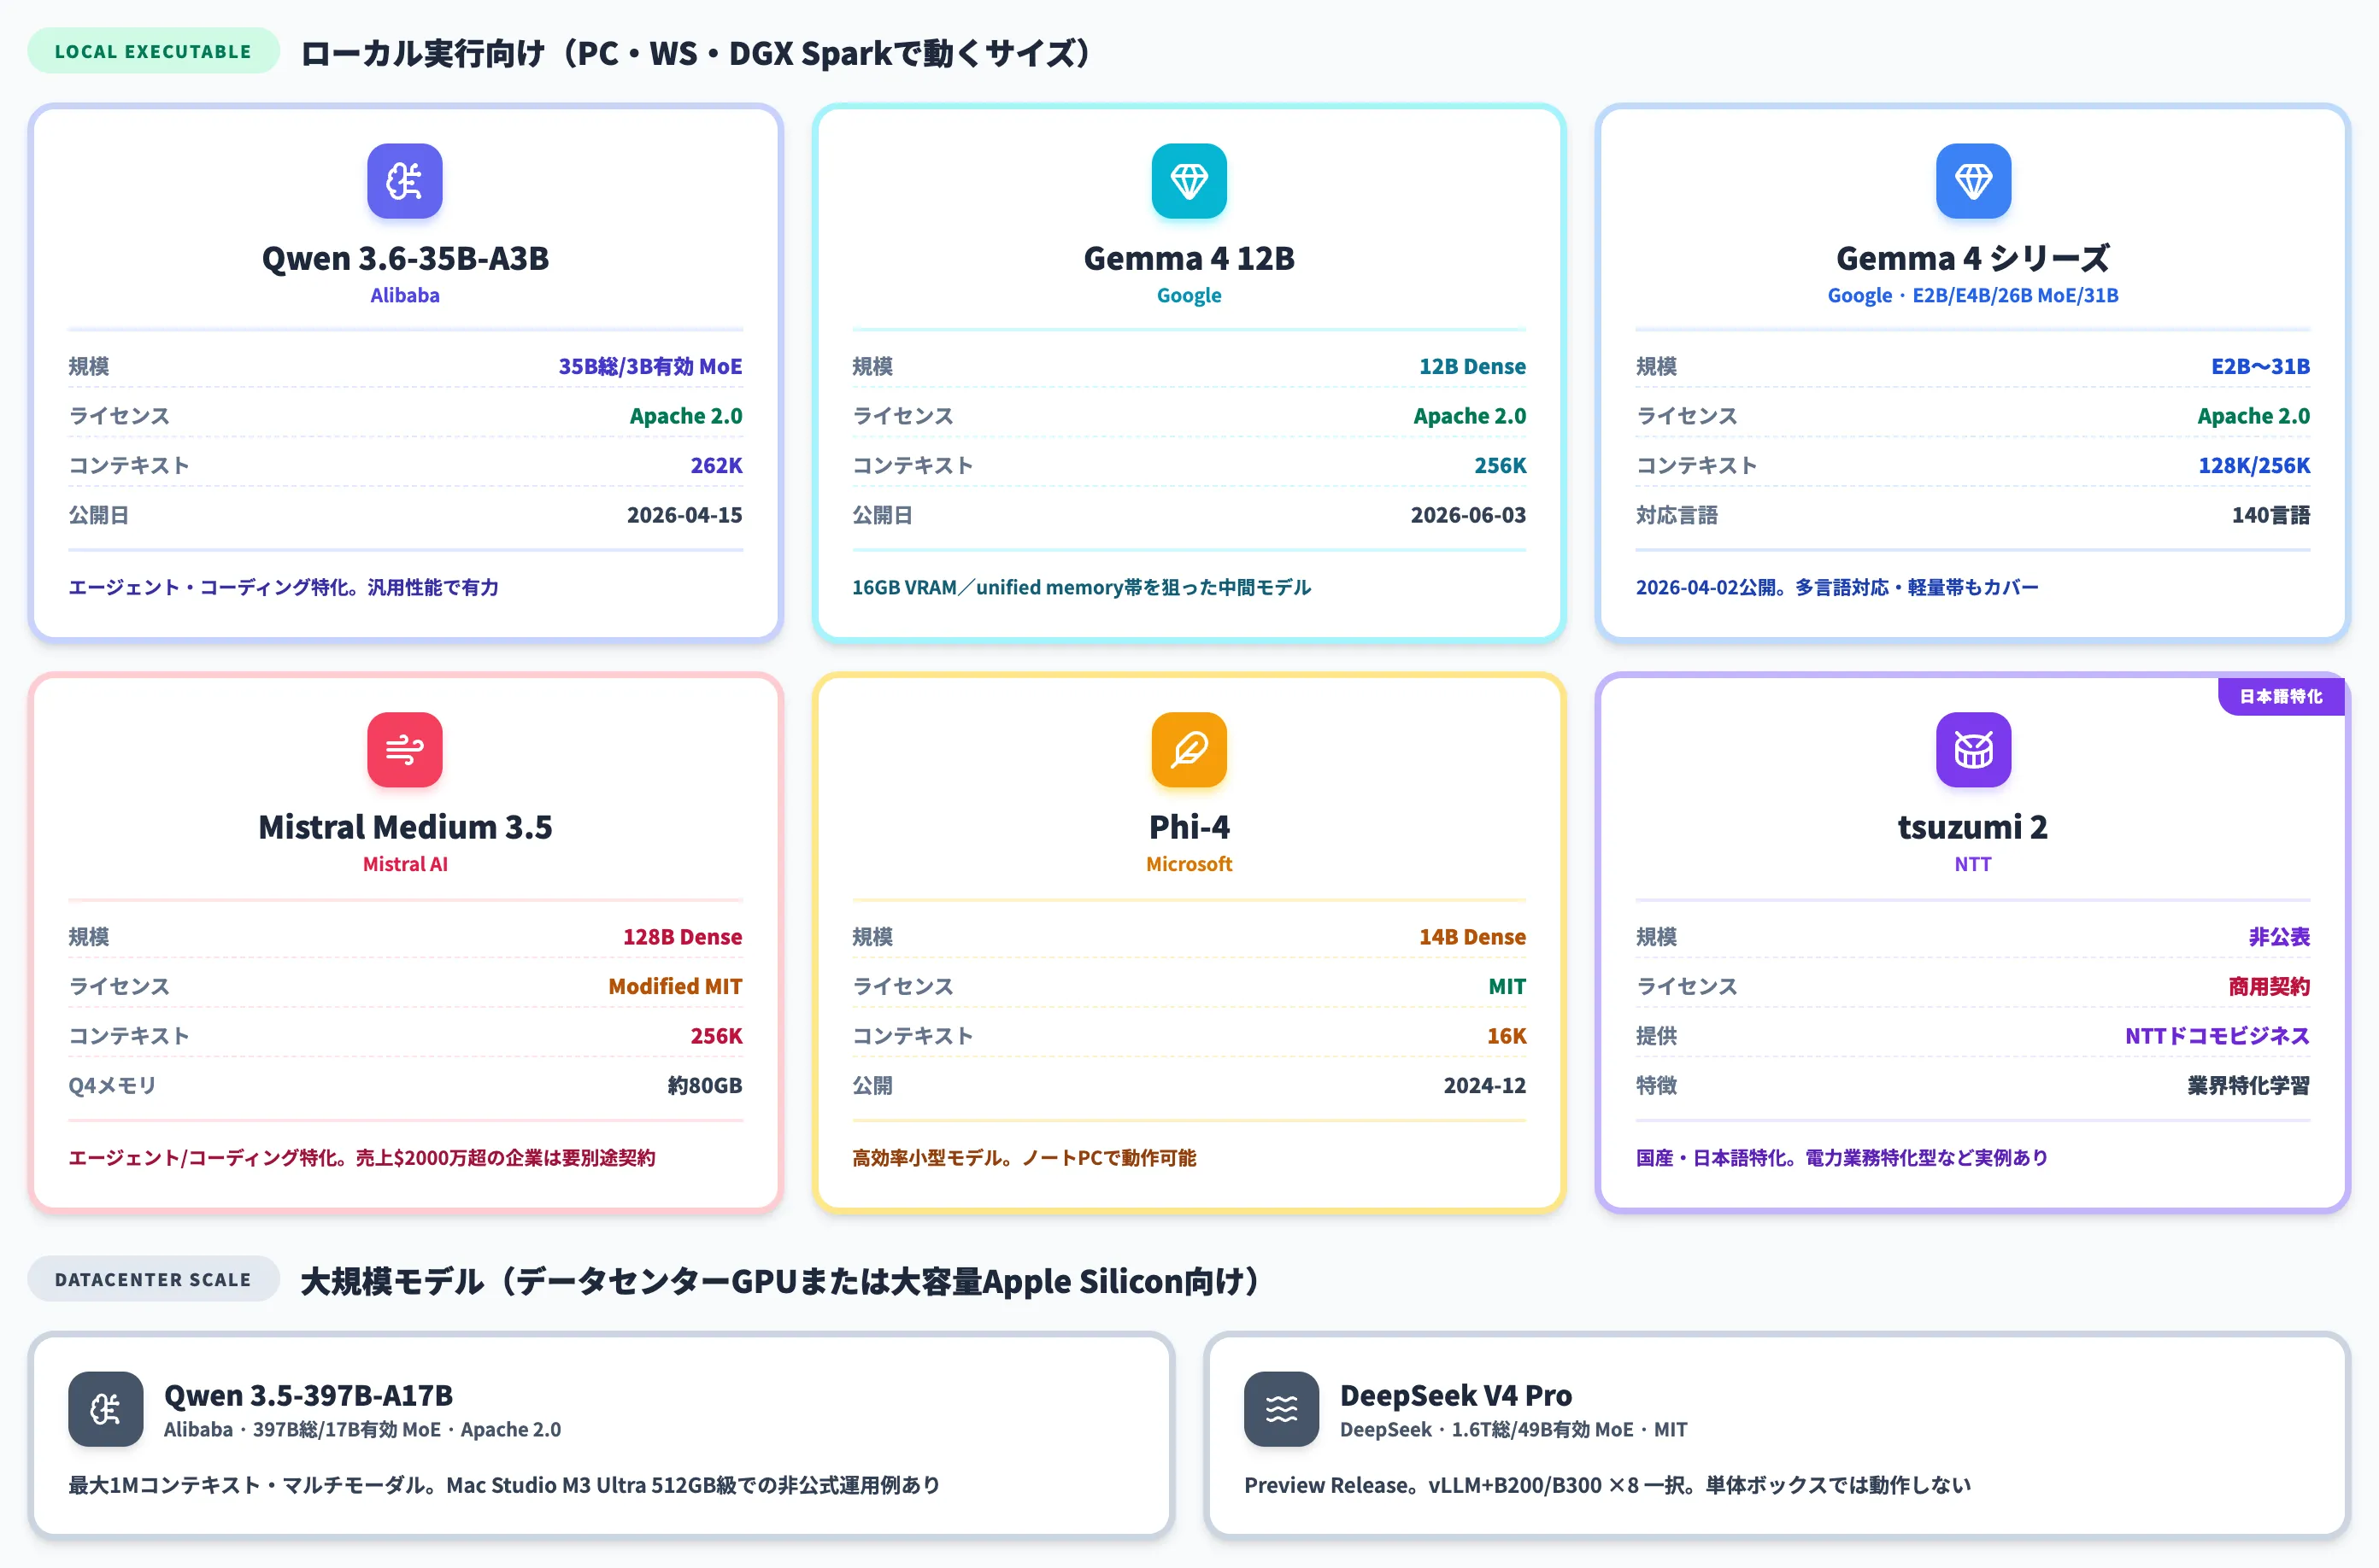Select the Modified MIT license value

(x=675, y=986)
